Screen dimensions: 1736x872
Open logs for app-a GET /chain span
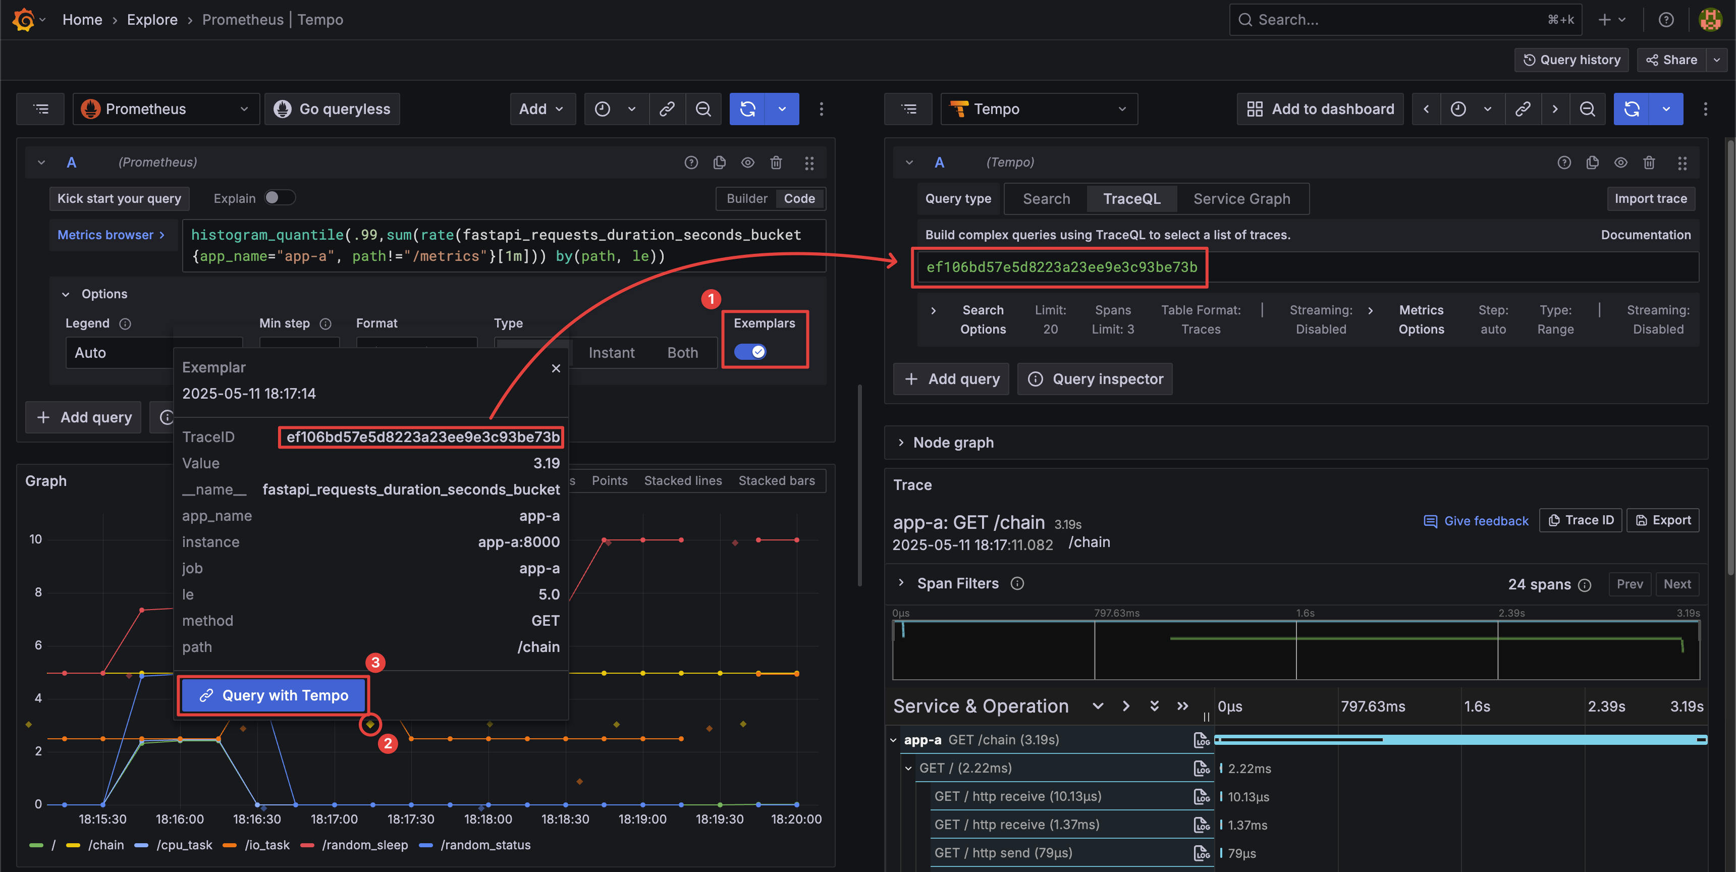click(x=1202, y=740)
